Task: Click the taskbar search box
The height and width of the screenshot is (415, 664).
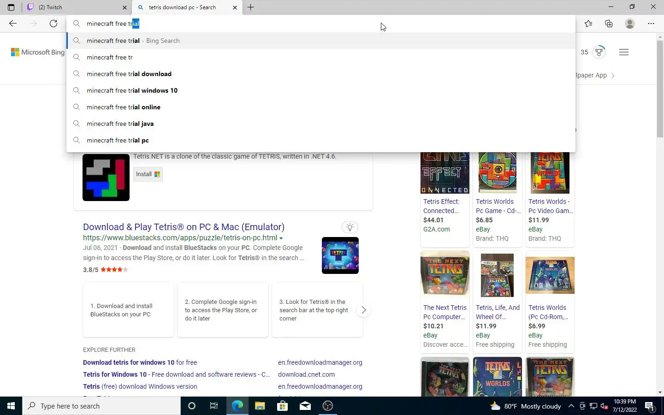Action: pos(101,406)
